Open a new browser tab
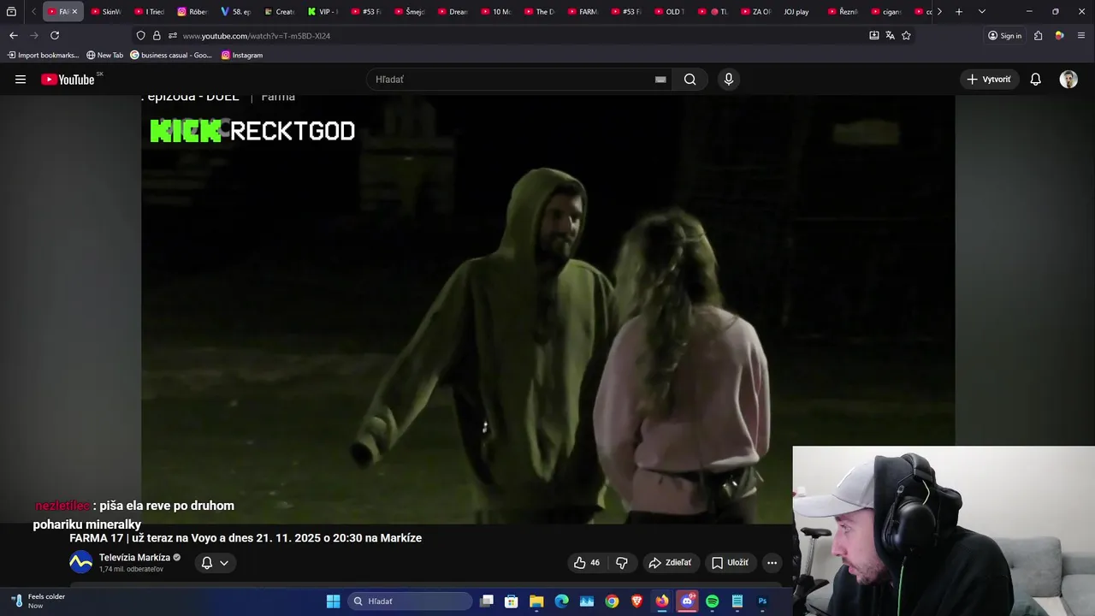1095x616 pixels. [x=959, y=12]
